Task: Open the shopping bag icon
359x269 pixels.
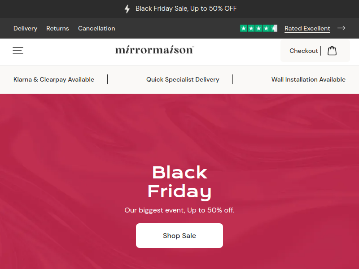Action: pyautogui.click(x=332, y=51)
